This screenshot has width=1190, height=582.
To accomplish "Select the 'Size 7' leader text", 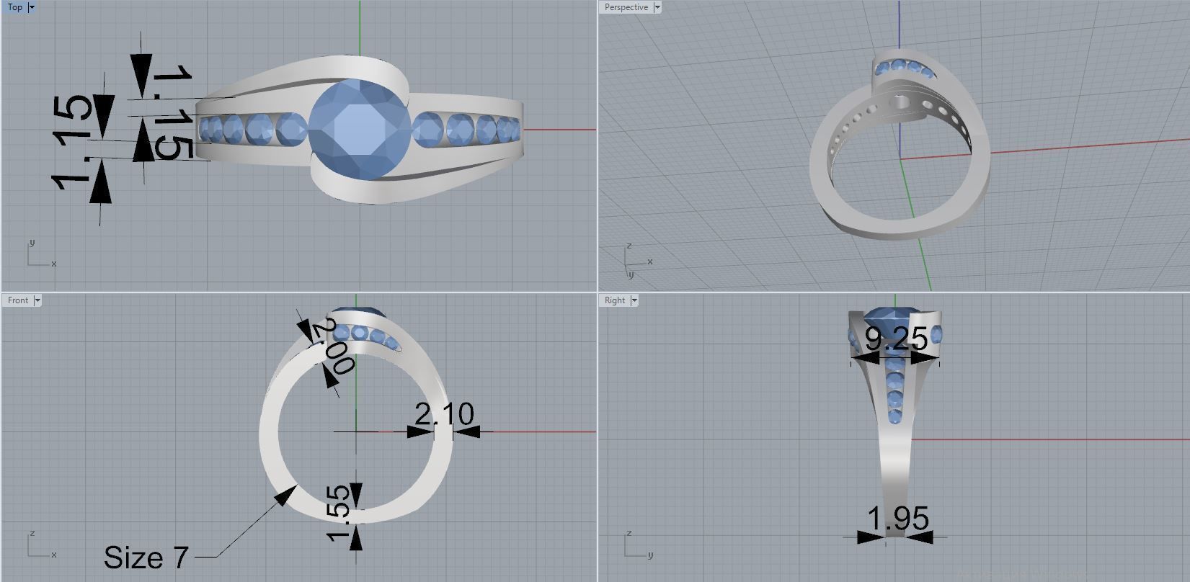I will click(146, 557).
